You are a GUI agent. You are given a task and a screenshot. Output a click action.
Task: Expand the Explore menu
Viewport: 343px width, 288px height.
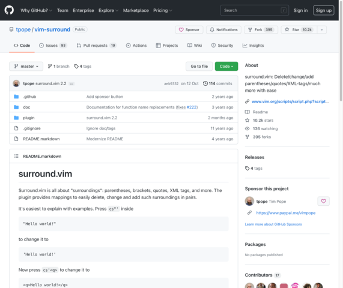[108, 10]
